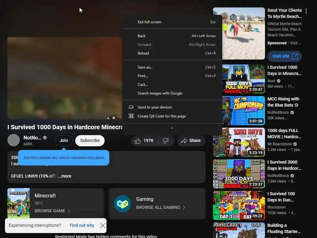Close the Experiencing interruptions popup
The height and width of the screenshot is (238, 317).
102,226
